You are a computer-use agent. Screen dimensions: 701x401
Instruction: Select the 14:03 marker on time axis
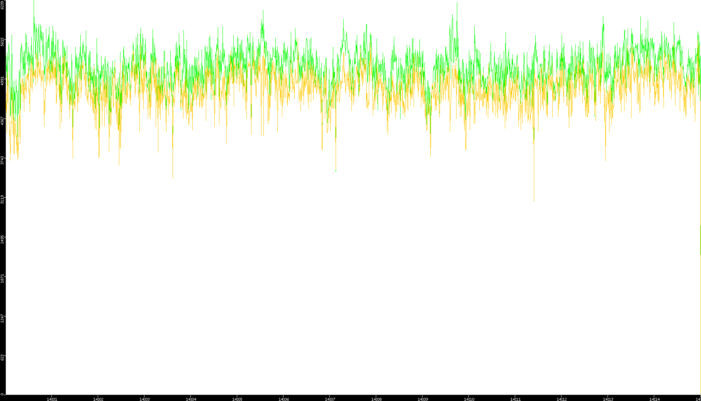pyautogui.click(x=144, y=399)
